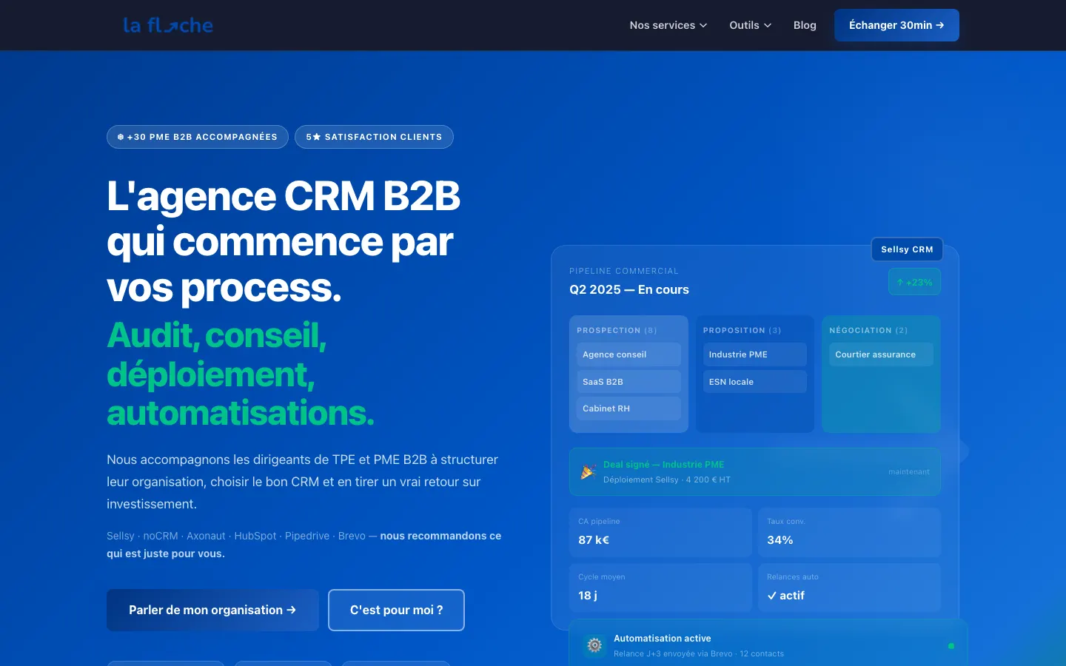Viewport: 1066px width, 666px height.
Task: Click the Cycle moyen 18 j stat
Action: [660, 588]
